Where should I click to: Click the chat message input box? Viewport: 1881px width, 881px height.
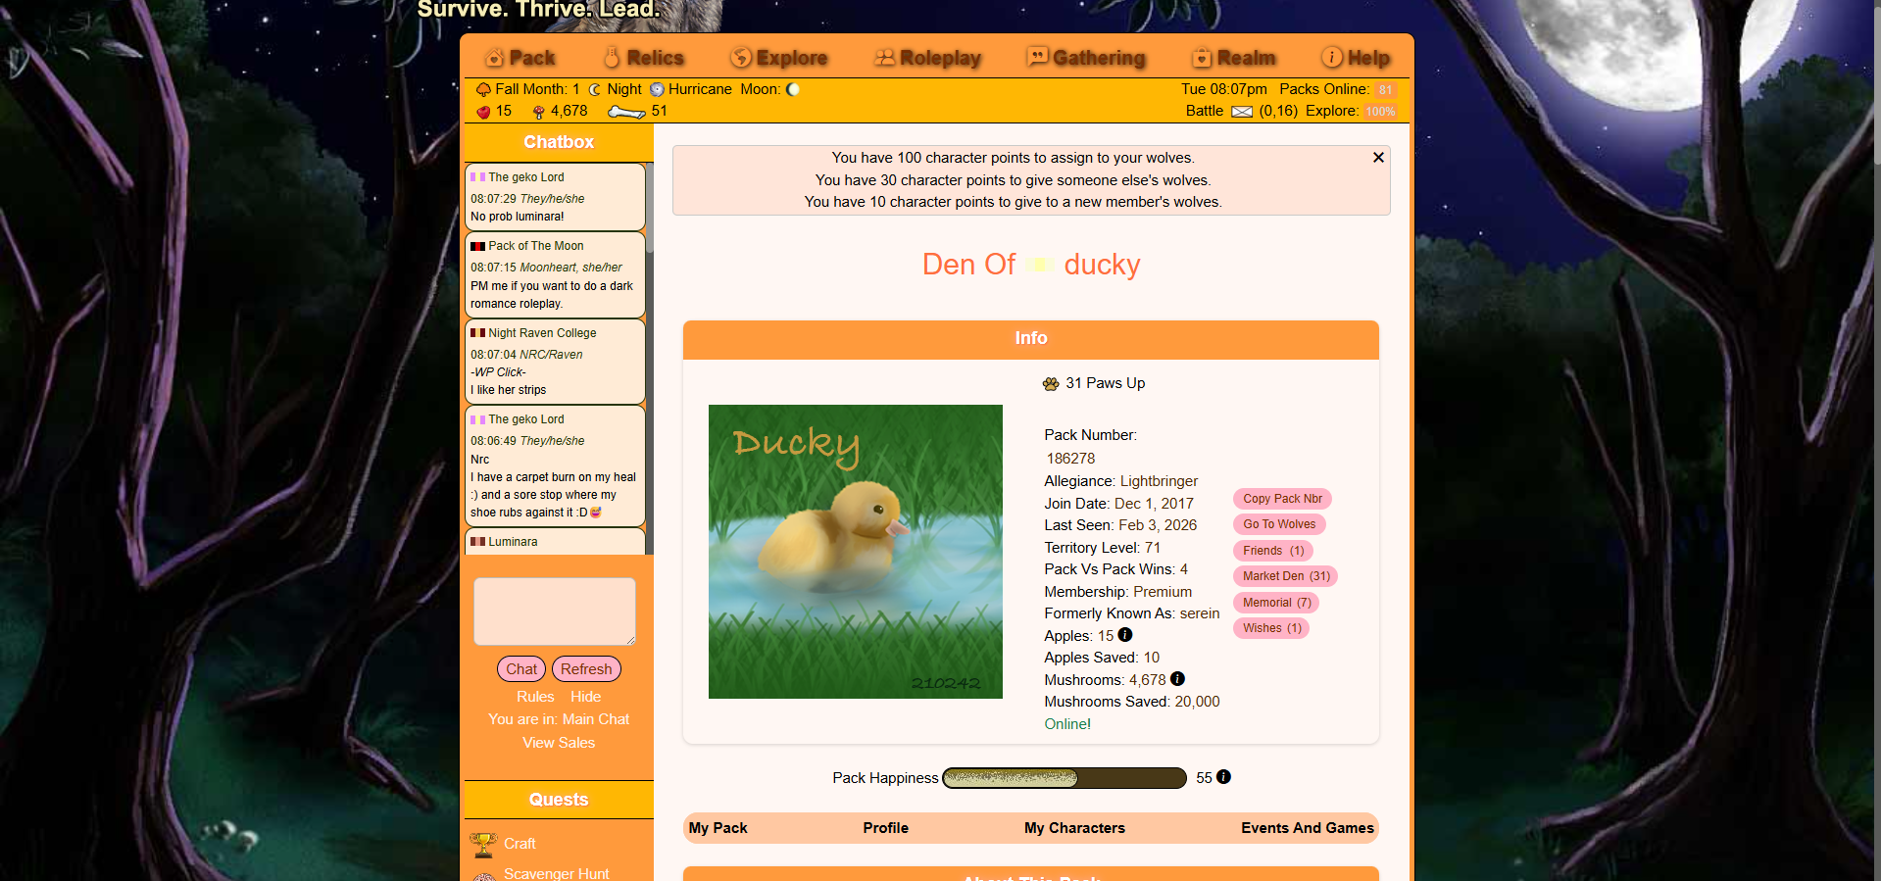tap(555, 612)
